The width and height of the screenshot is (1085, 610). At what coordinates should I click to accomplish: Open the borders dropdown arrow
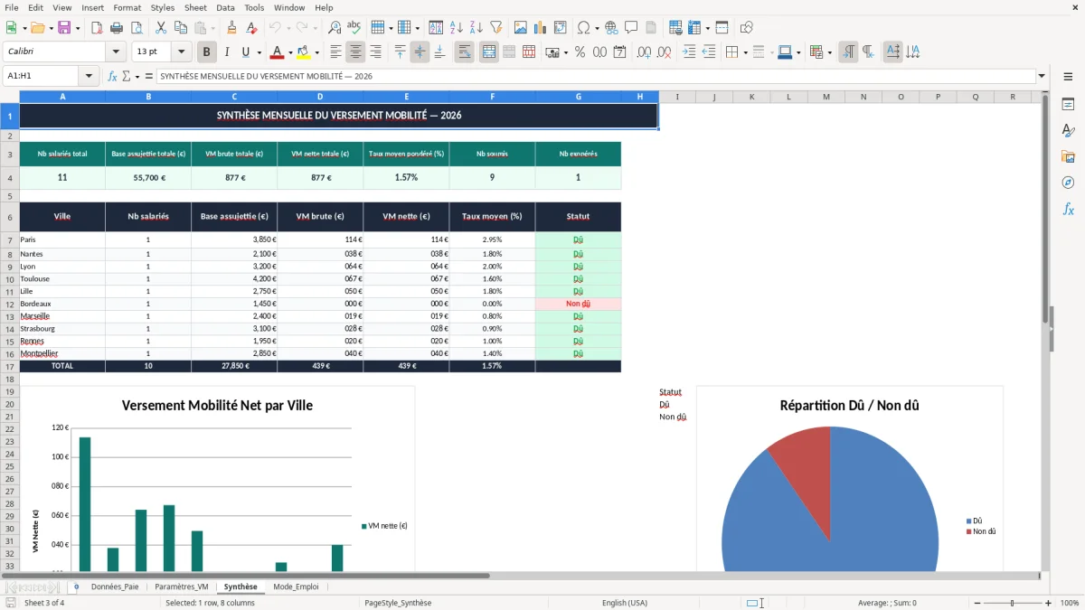[x=744, y=52]
